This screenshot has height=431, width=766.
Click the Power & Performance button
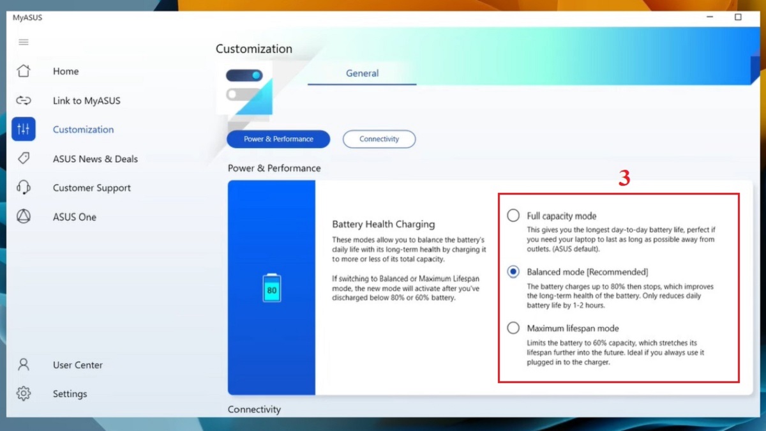[278, 139]
